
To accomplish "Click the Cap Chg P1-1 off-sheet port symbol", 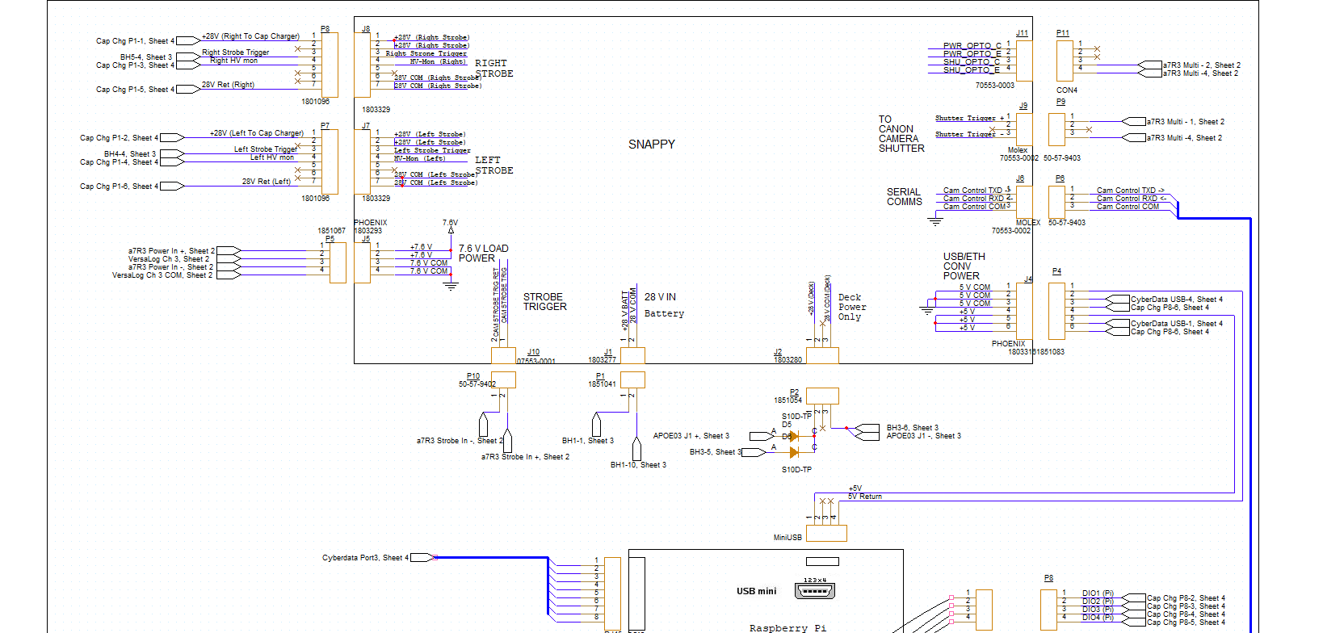I will [188, 40].
